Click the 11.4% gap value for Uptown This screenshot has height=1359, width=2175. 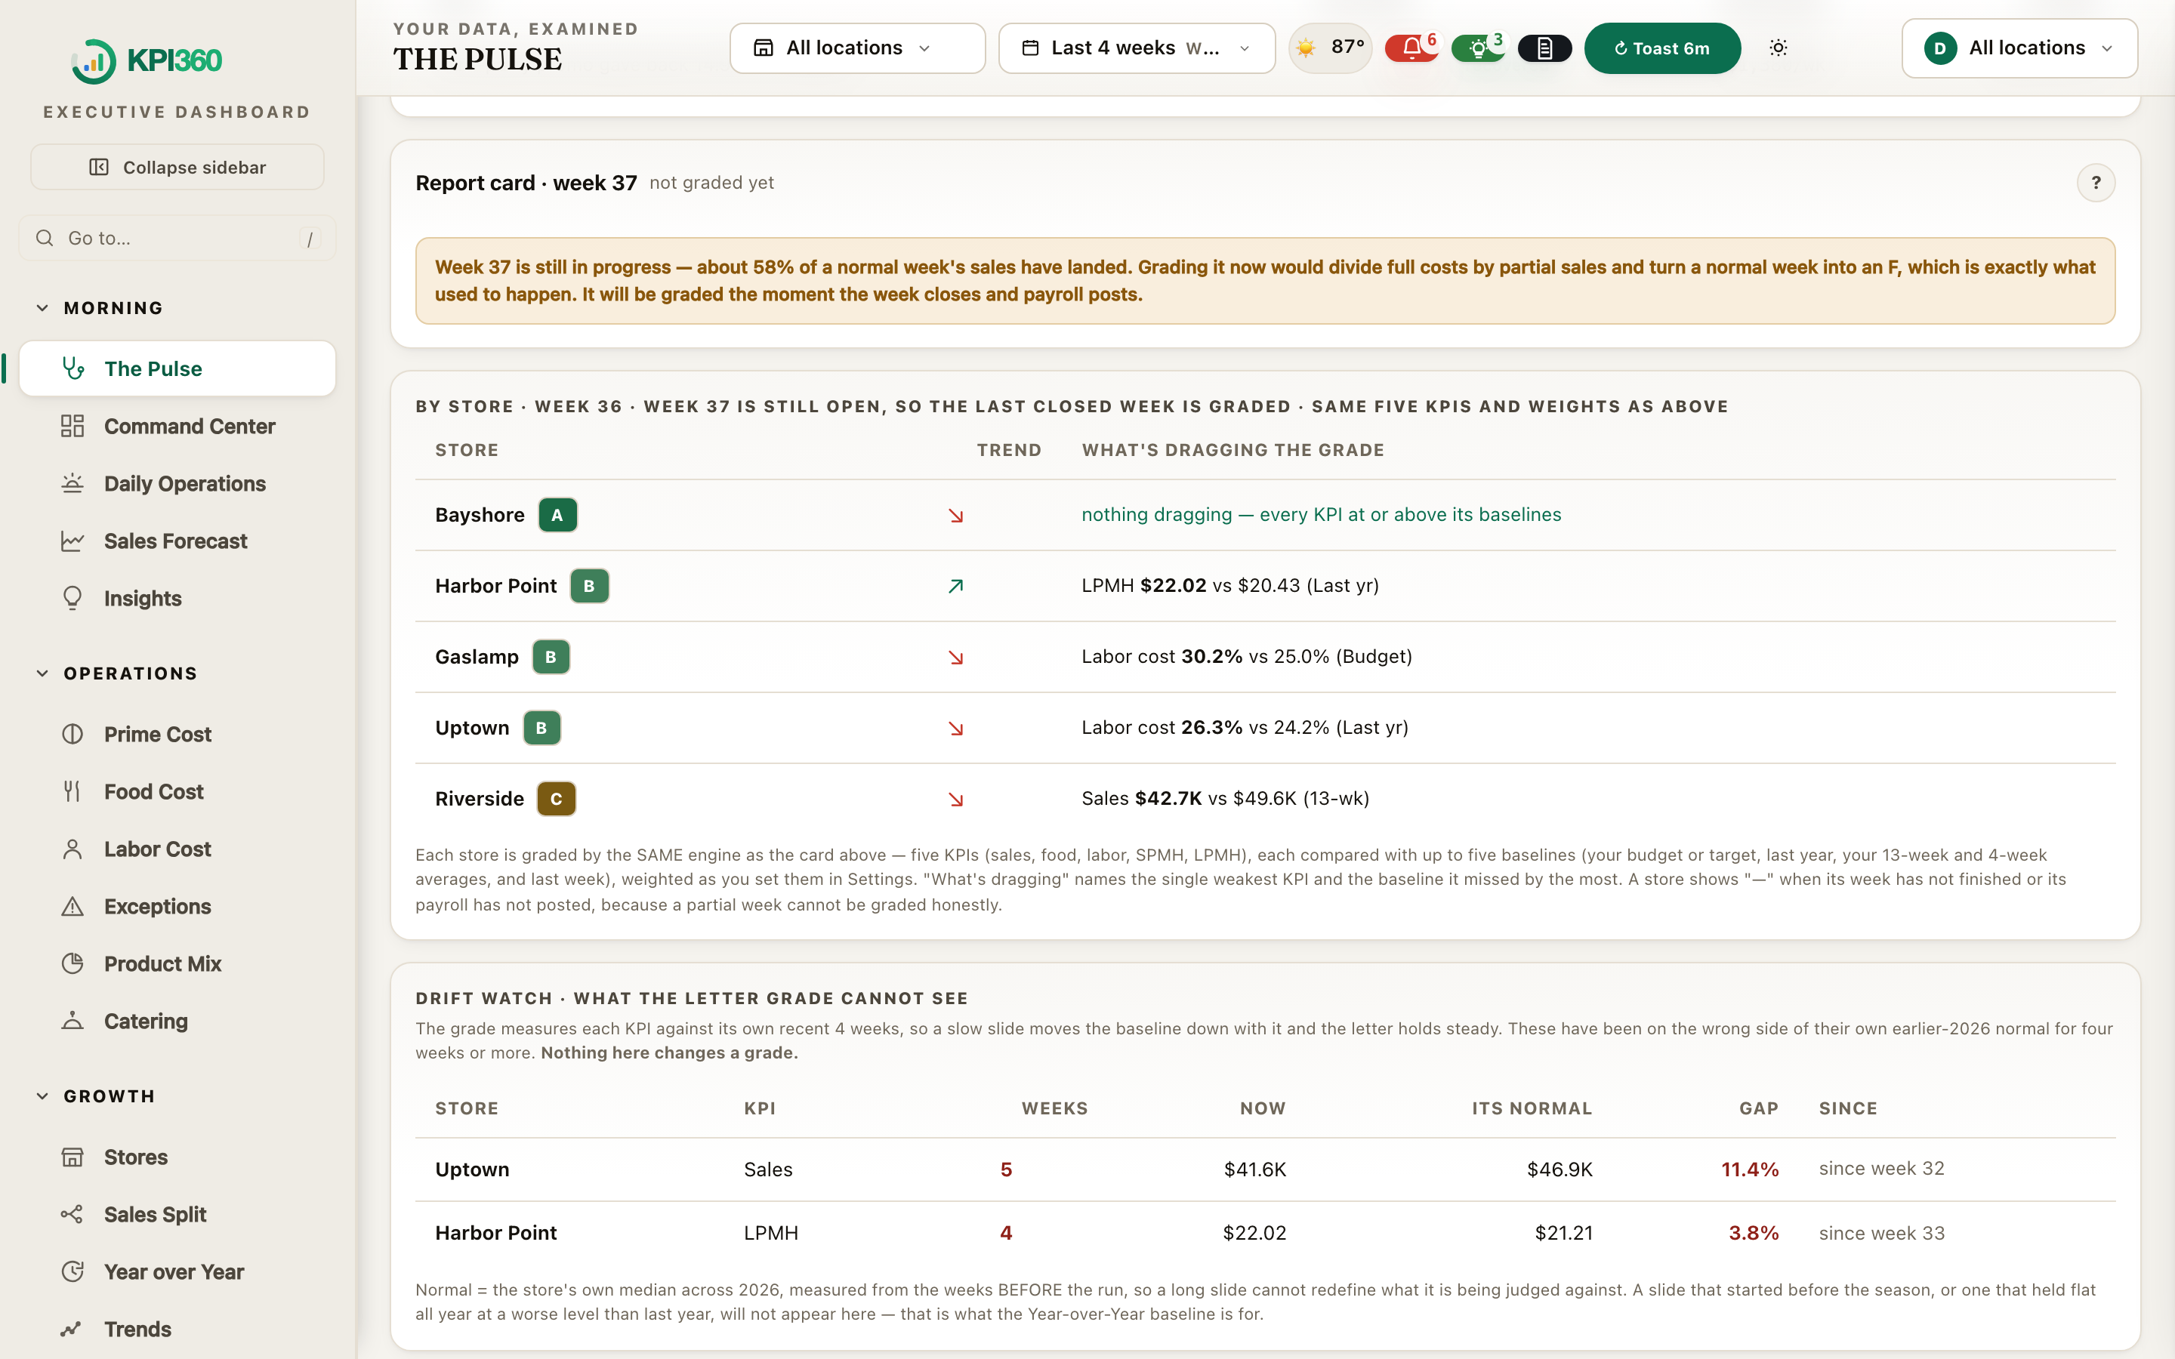(x=1750, y=1169)
